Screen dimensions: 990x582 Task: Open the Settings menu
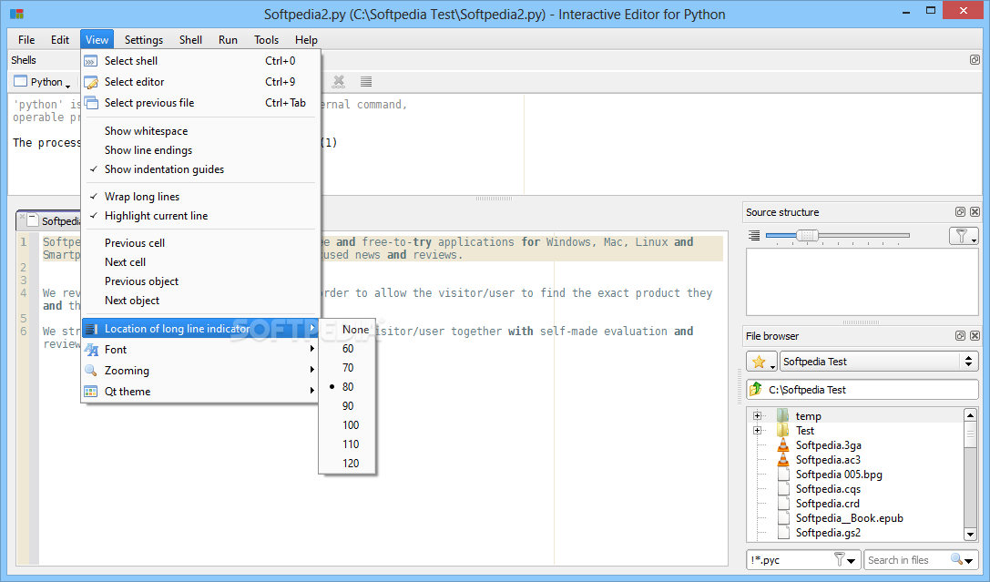tap(143, 40)
